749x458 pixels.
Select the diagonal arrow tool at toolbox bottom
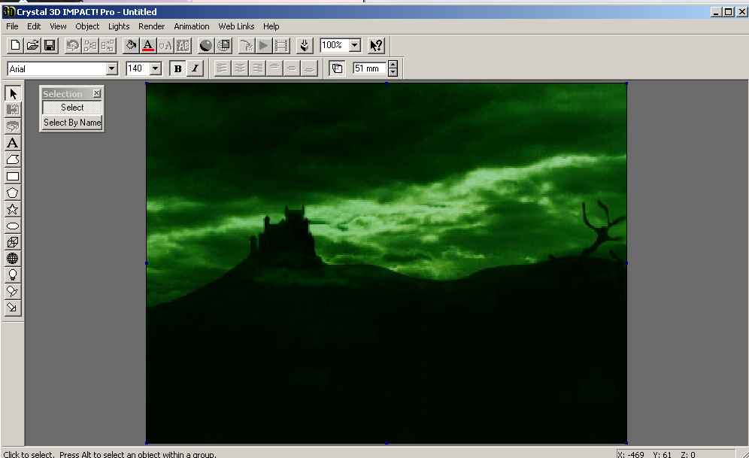(13, 308)
